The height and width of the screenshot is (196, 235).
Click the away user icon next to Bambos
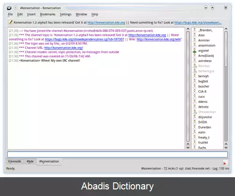coord(195,66)
